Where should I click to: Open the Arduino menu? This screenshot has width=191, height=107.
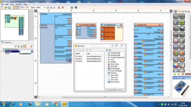pyautogui.click(x=19, y=4)
